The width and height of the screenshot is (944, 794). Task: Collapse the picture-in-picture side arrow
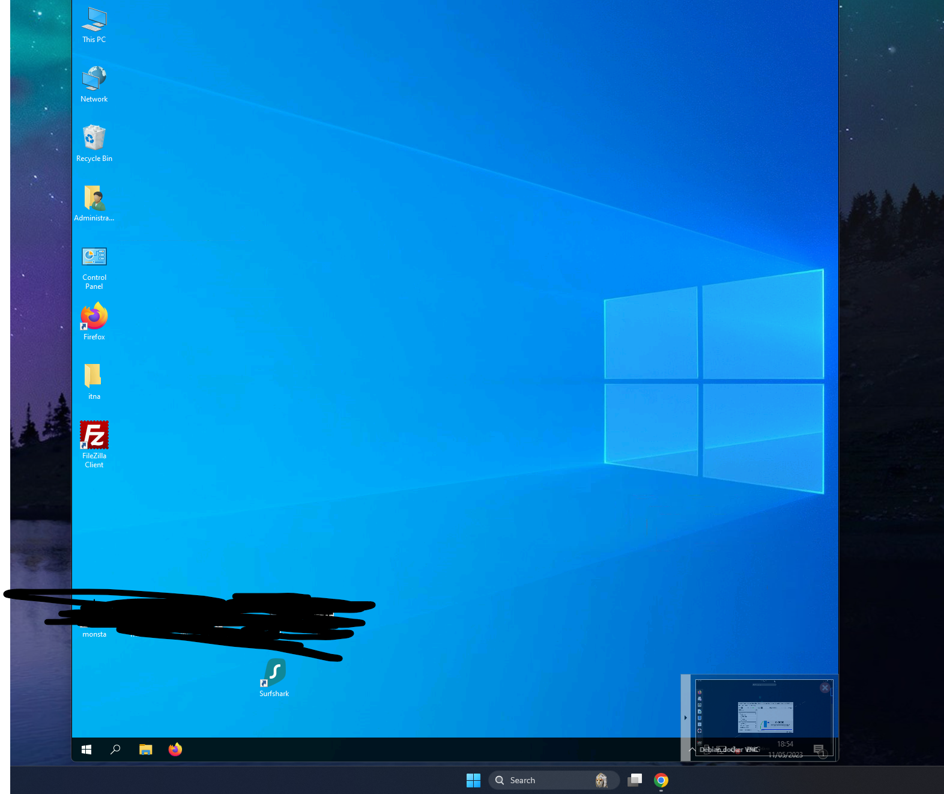[685, 718]
